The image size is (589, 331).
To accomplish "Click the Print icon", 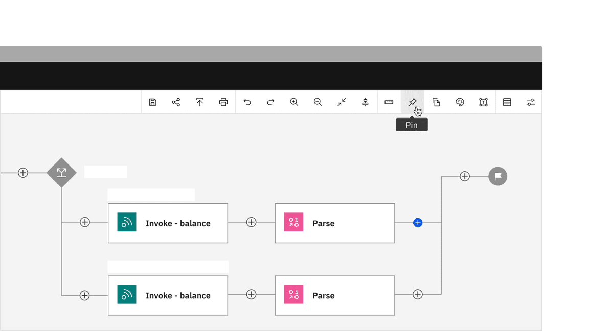I will 223,102.
